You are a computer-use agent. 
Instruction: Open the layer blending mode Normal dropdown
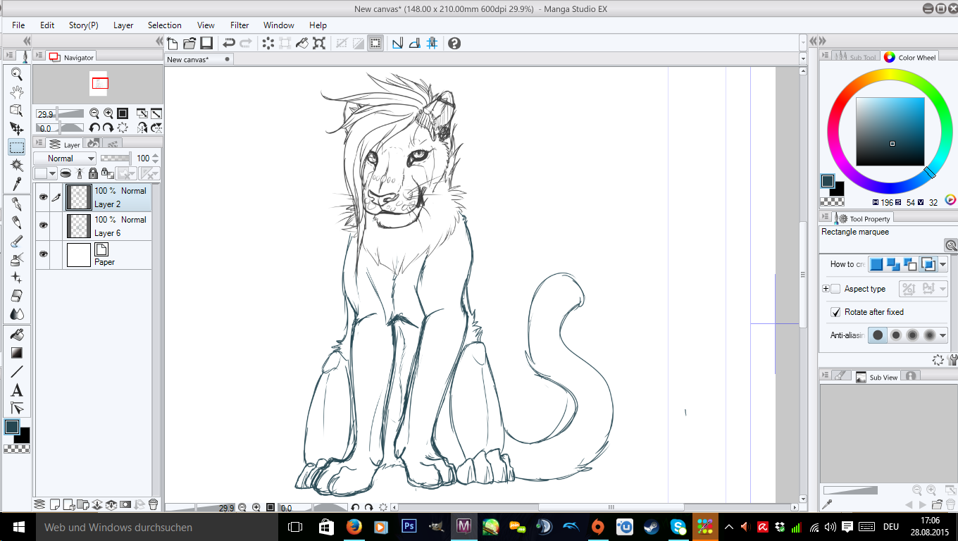(65, 158)
